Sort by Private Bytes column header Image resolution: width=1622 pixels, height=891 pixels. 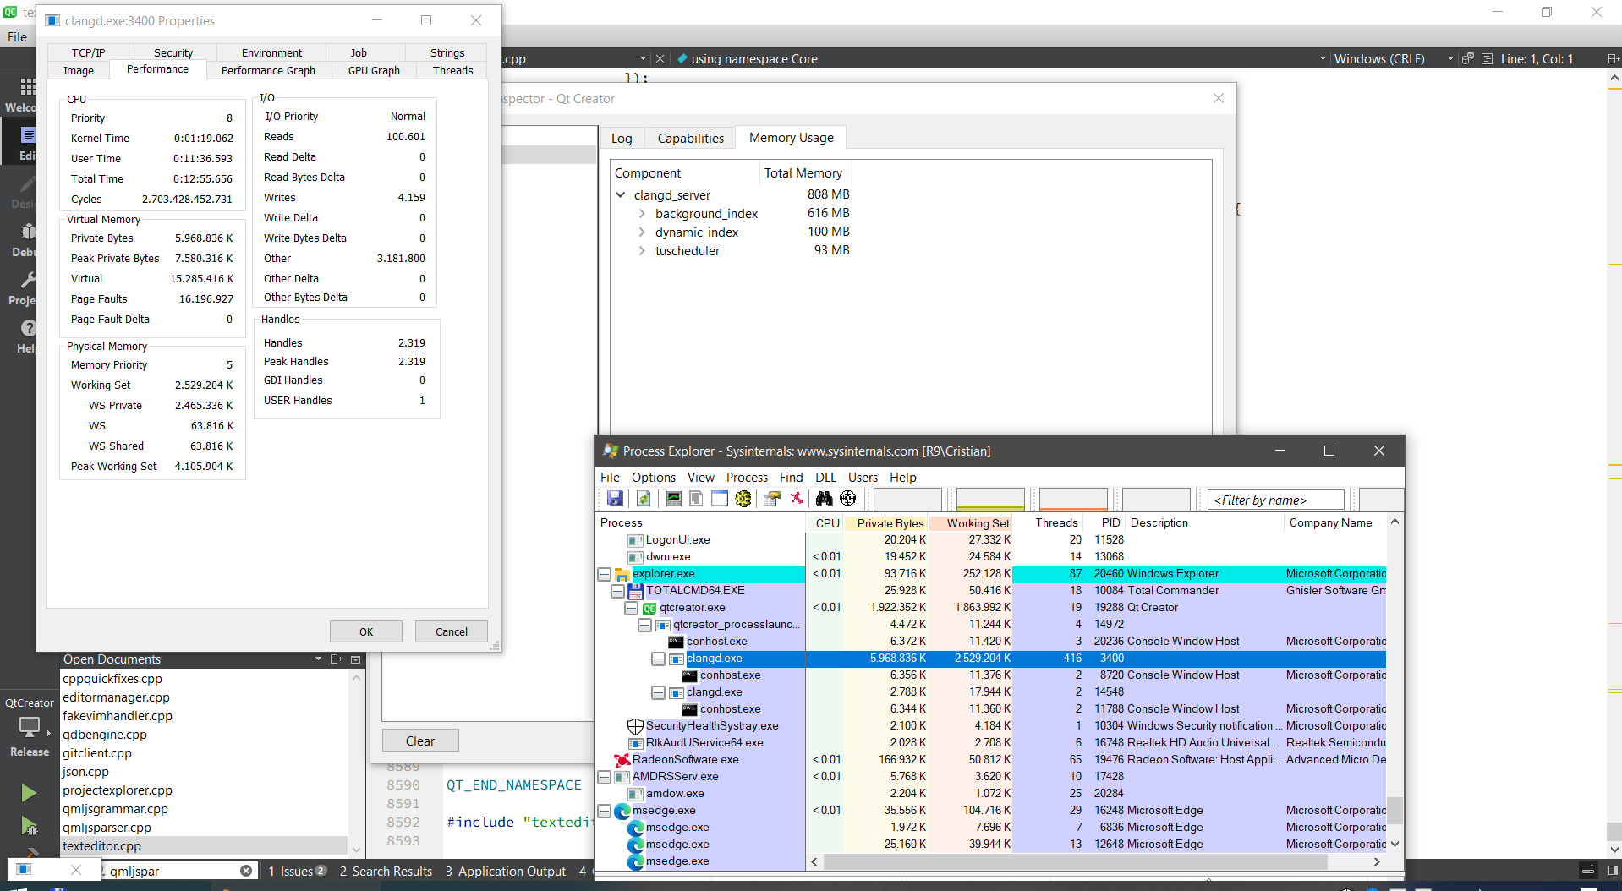885,523
